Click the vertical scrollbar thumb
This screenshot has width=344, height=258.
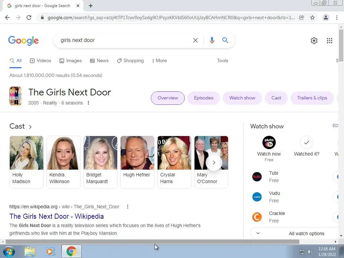click(341, 45)
